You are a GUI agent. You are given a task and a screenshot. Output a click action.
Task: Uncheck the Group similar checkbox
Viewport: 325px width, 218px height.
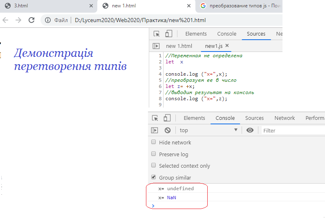154,178
